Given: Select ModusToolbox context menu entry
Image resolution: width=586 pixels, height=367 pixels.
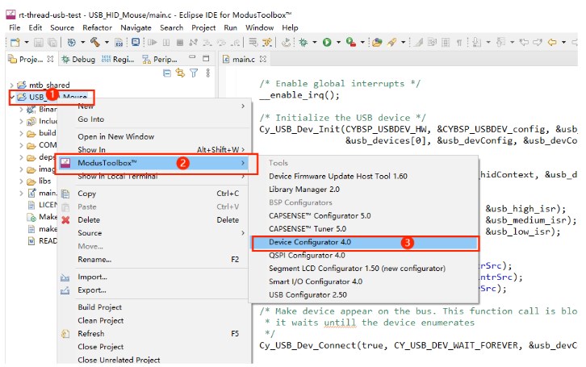Looking at the screenshot, I should click(153, 163).
